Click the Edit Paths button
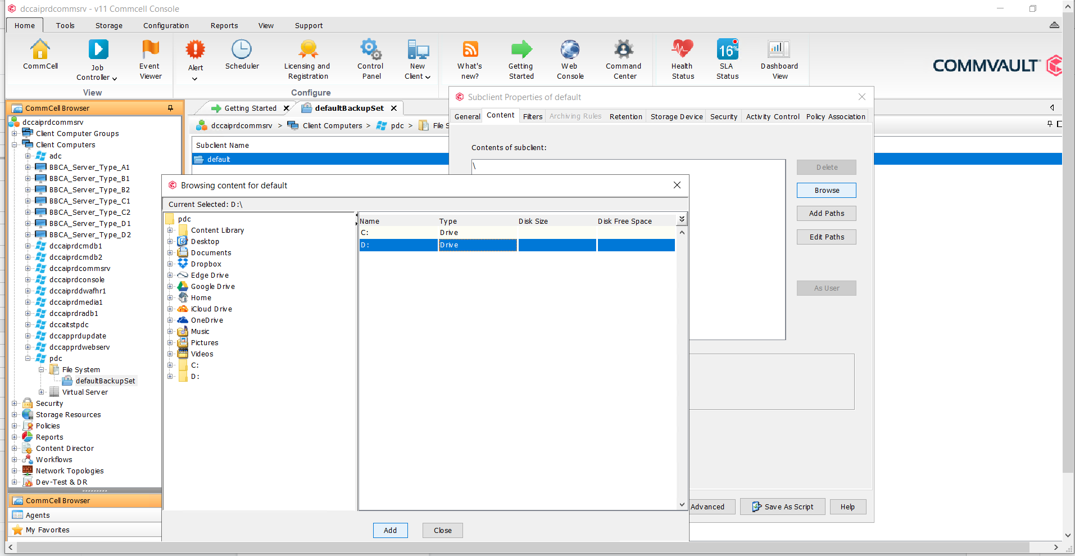 pos(826,237)
